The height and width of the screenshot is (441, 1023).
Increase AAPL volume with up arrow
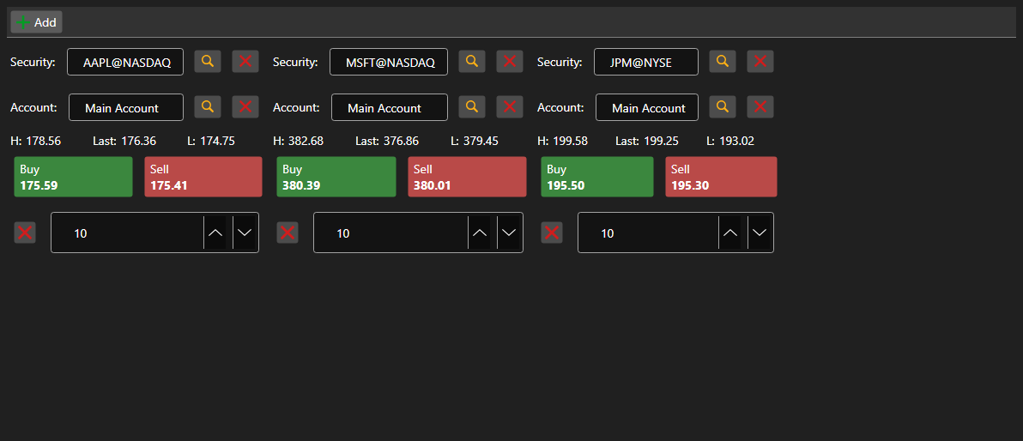[x=215, y=233]
